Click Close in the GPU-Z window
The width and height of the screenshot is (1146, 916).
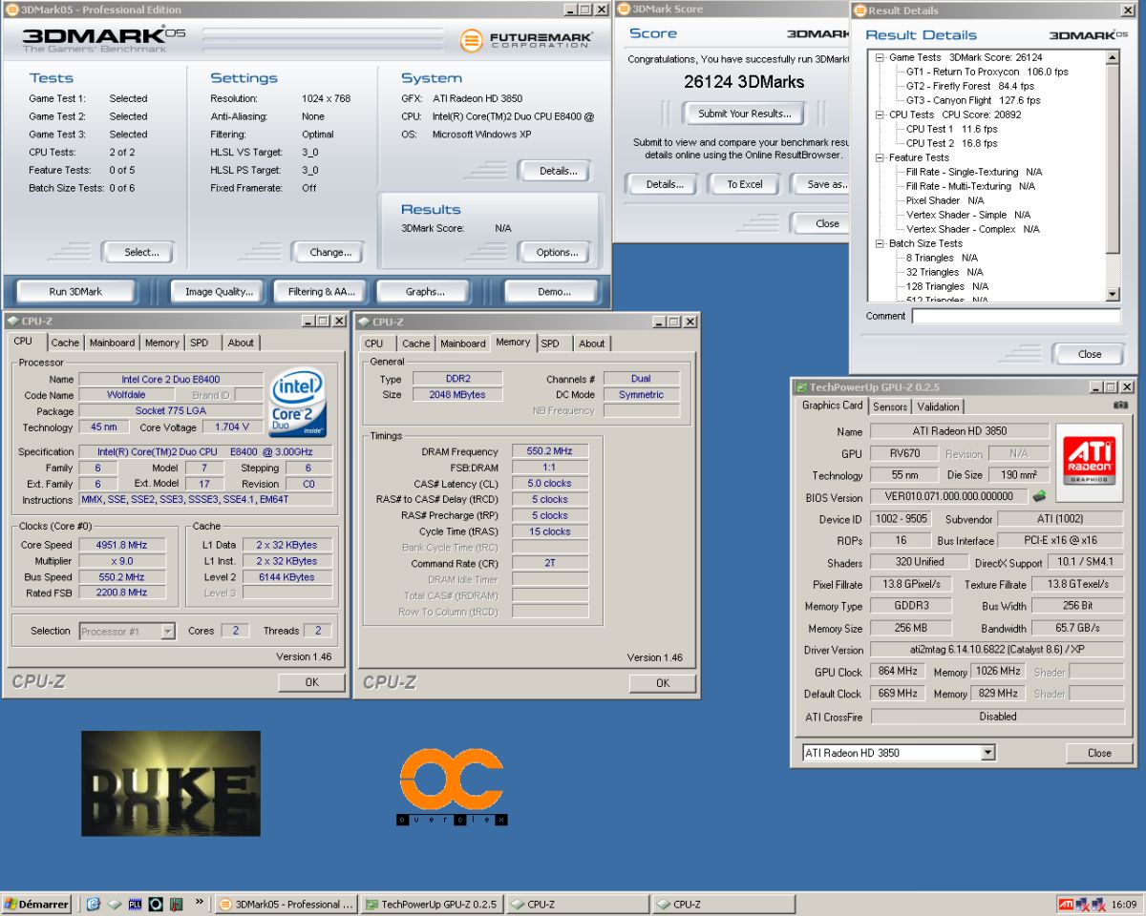(x=1099, y=753)
